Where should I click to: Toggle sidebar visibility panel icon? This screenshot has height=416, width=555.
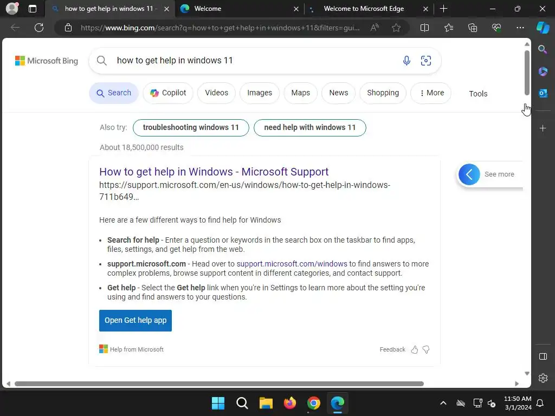click(x=543, y=356)
